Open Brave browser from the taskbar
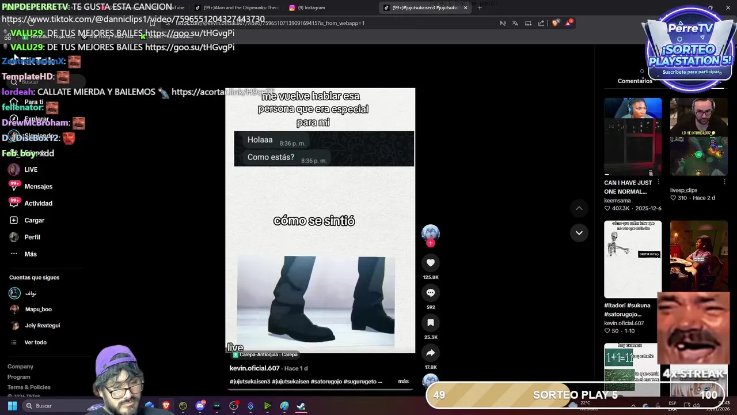This screenshot has width=737, height=415. tap(166, 406)
